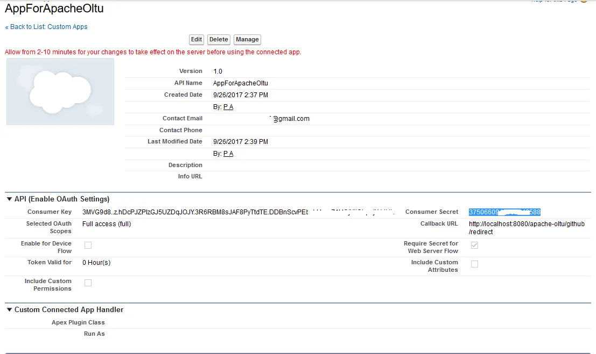
Task: Click the Full access (full) scope text
Action: click(x=107, y=224)
